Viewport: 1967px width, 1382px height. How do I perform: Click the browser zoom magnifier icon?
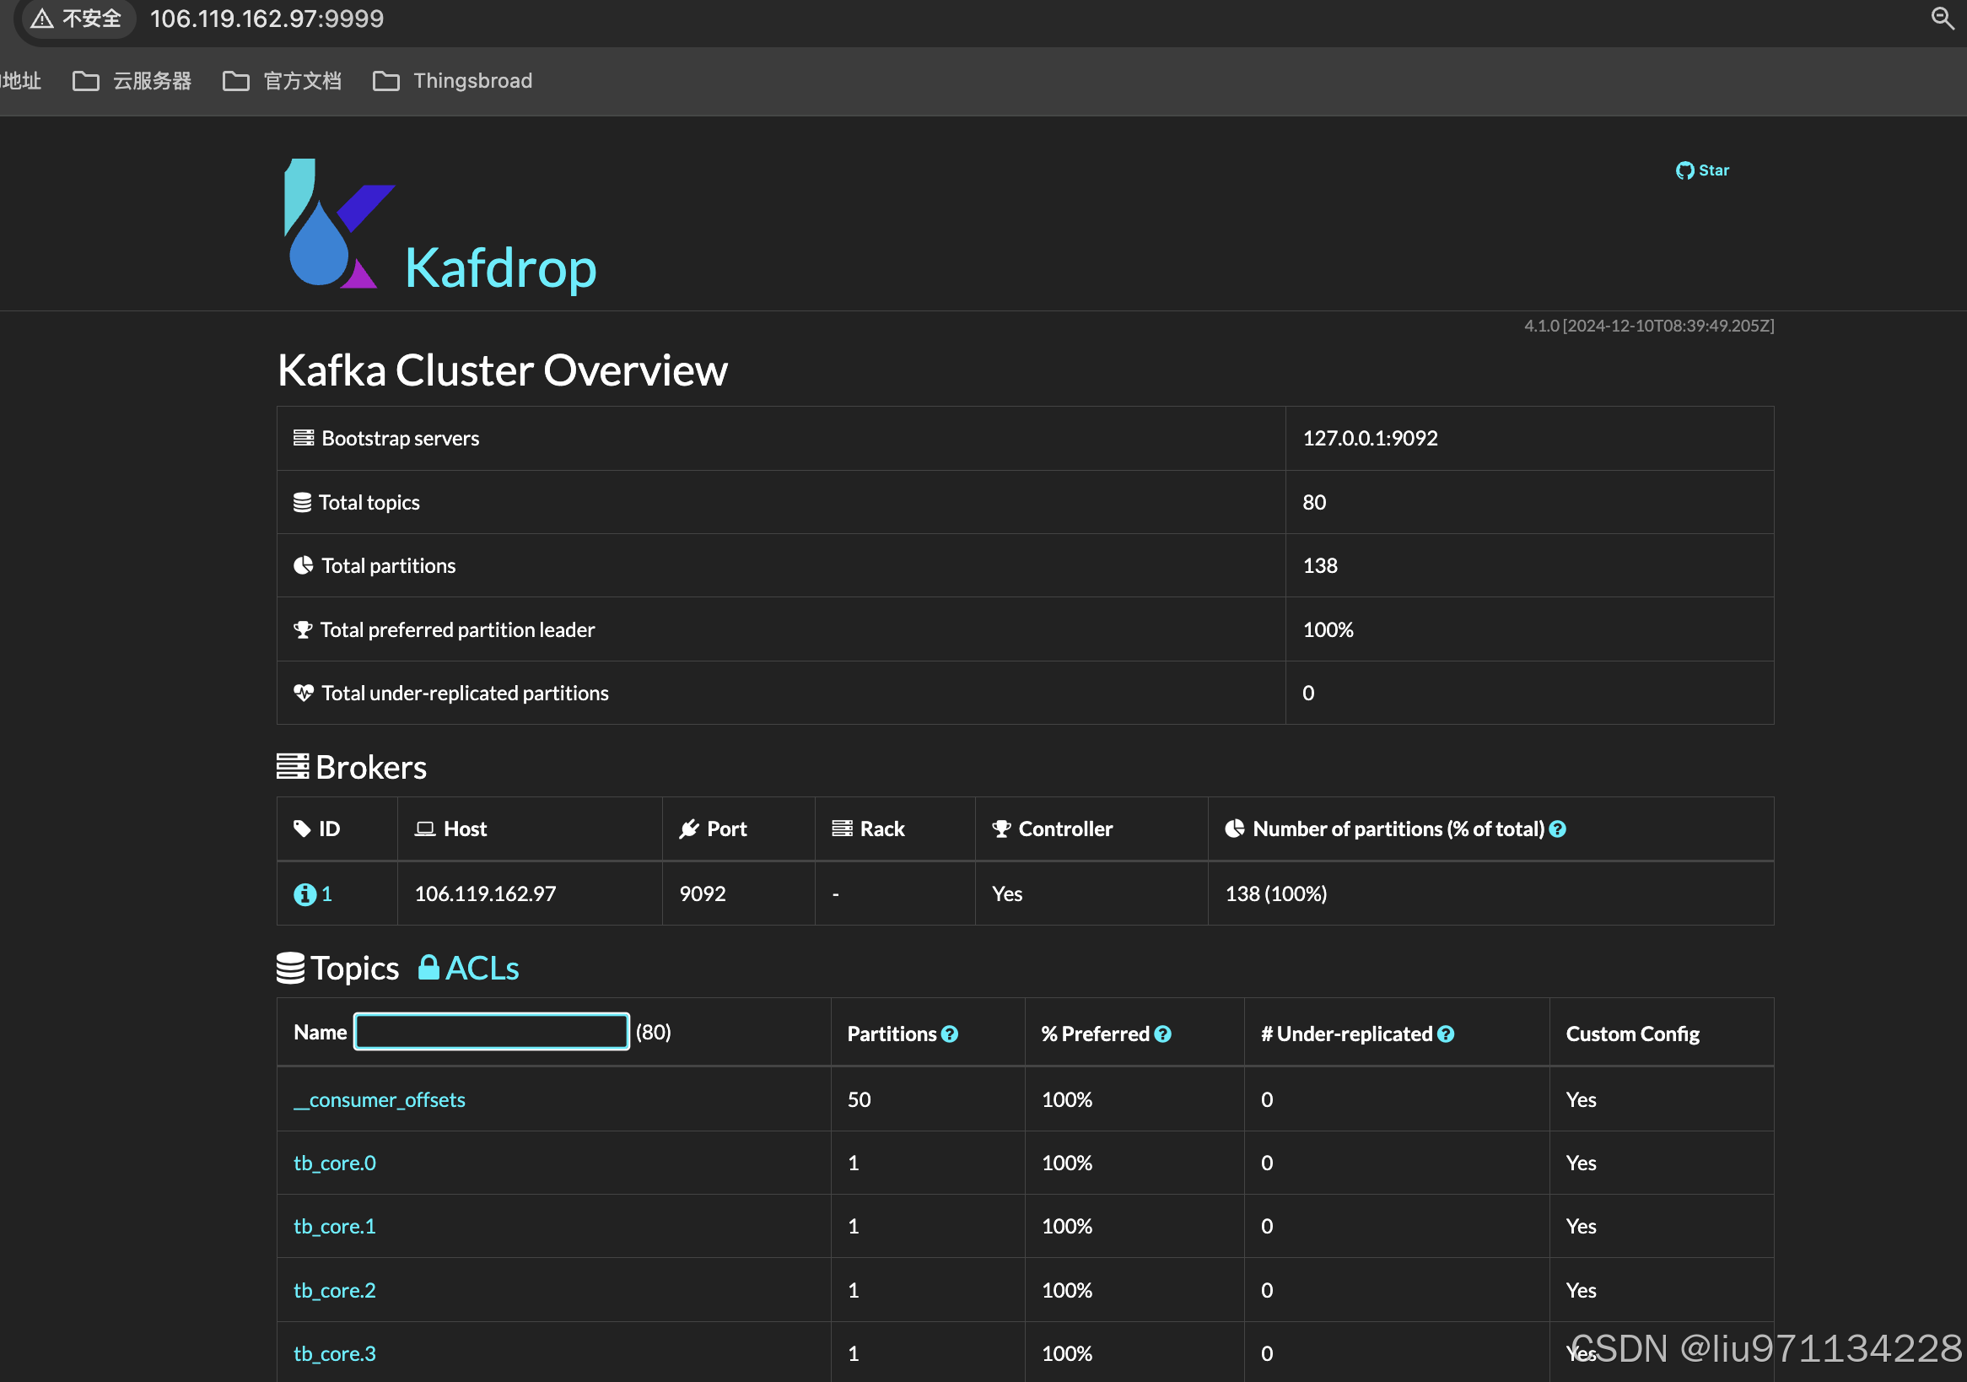coord(1942,18)
